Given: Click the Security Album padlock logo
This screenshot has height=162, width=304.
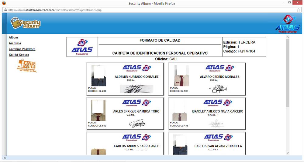Looking at the screenshot, I should click(x=26, y=23).
